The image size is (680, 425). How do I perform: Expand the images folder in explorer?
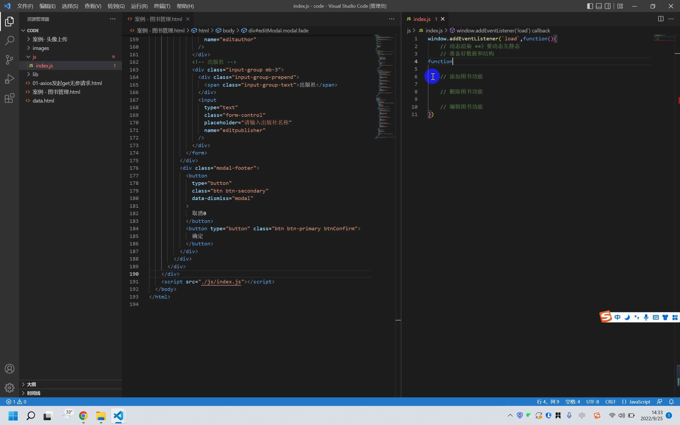[x=28, y=48]
